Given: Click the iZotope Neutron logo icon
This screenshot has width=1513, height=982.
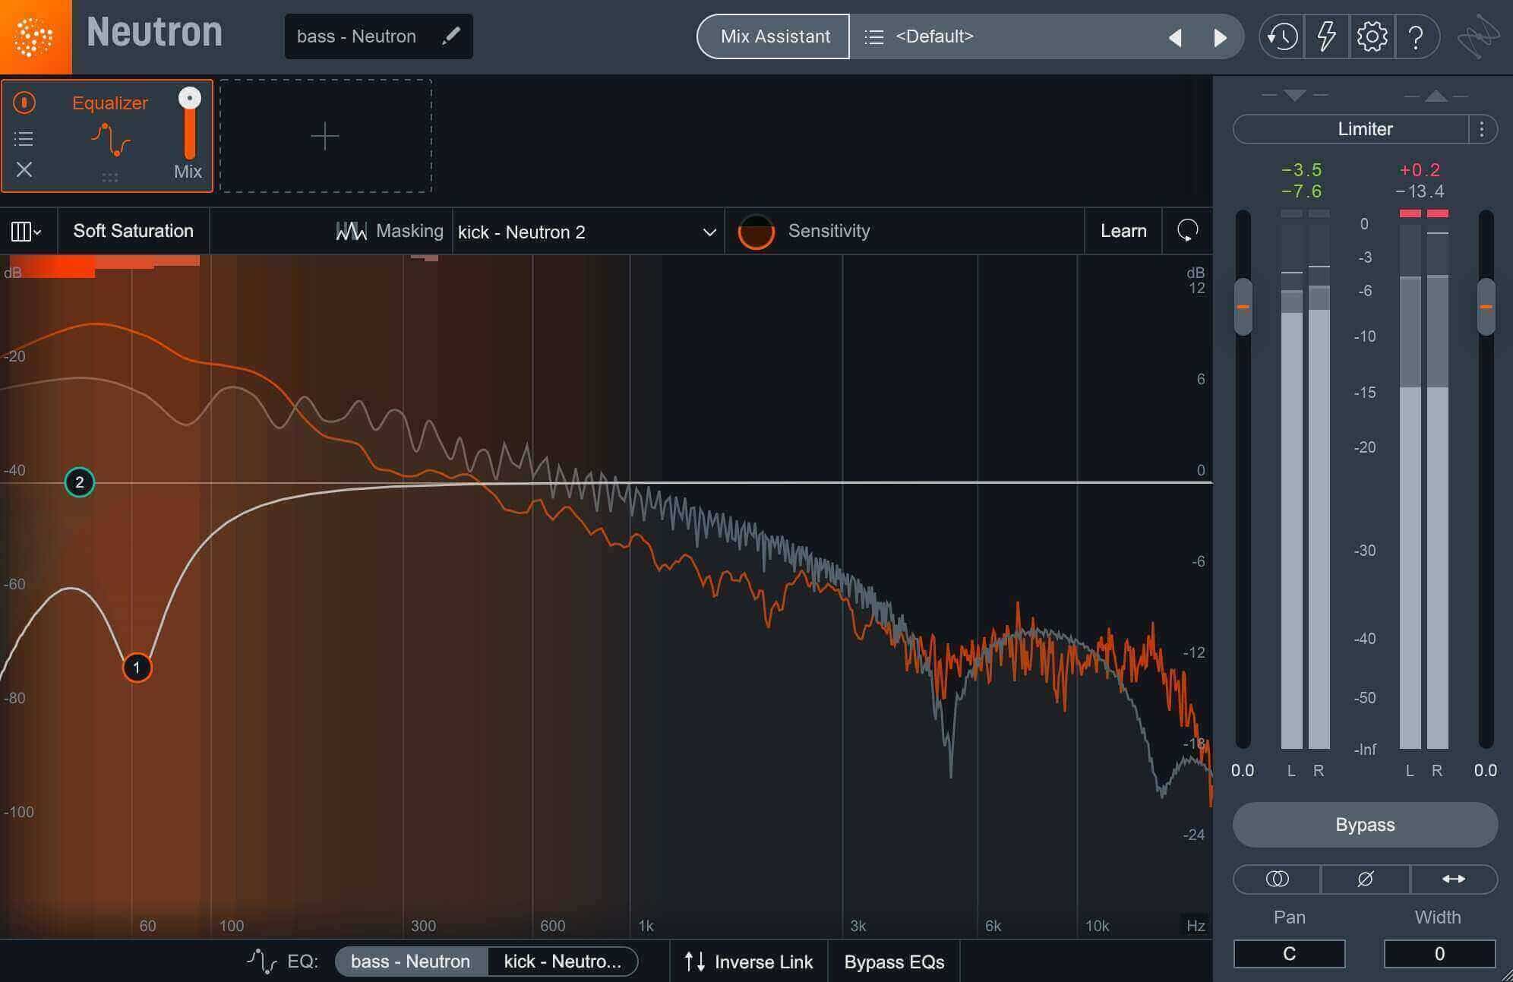Looking at the screenshot, I should 35,36.
